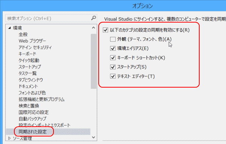Viewport: 226px width, 144px height.
Task: Select スタートアップ in the tree list
Action: (30, 67)
